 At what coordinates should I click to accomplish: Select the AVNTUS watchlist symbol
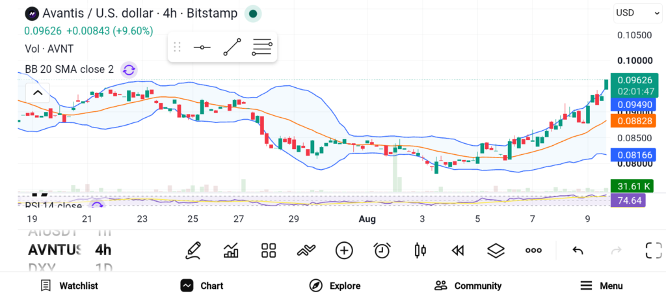click(x=55, y=250)
